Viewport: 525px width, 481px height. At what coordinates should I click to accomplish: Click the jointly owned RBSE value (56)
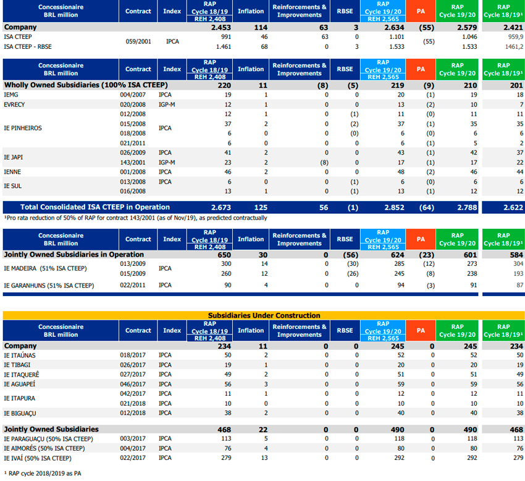(351, 255)
